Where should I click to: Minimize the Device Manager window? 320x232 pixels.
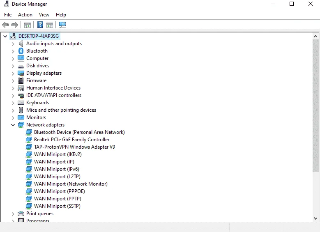[x=273, y=4]
